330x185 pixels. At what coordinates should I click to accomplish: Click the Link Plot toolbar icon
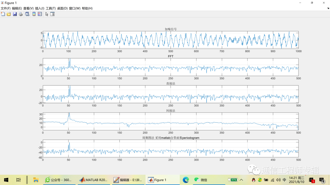pos(27,14)
